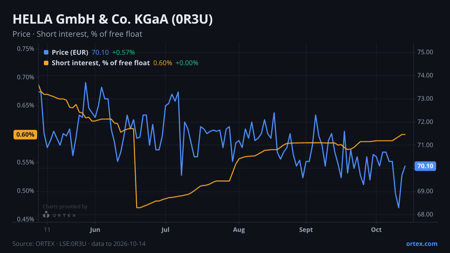This screenshot has width=450, height=253.
Task: Click the Source: ORTEX data footer text
Action: pos(79,244)
